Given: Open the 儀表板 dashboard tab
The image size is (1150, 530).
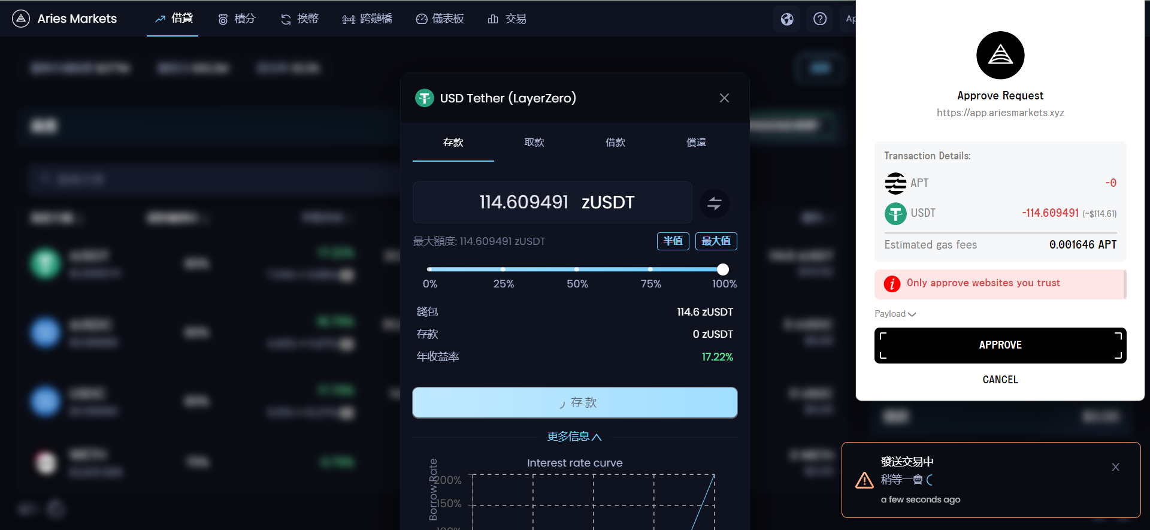Looking at the screenshot, I should click(x=440, y=19).
